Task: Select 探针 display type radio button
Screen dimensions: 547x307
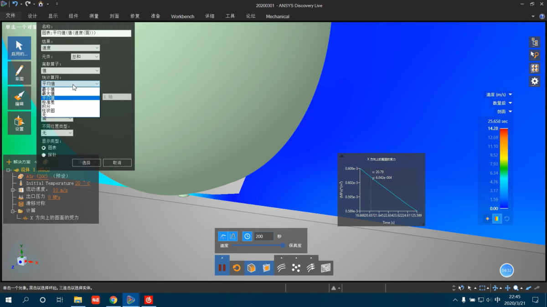Action: [x=44, y=155]
